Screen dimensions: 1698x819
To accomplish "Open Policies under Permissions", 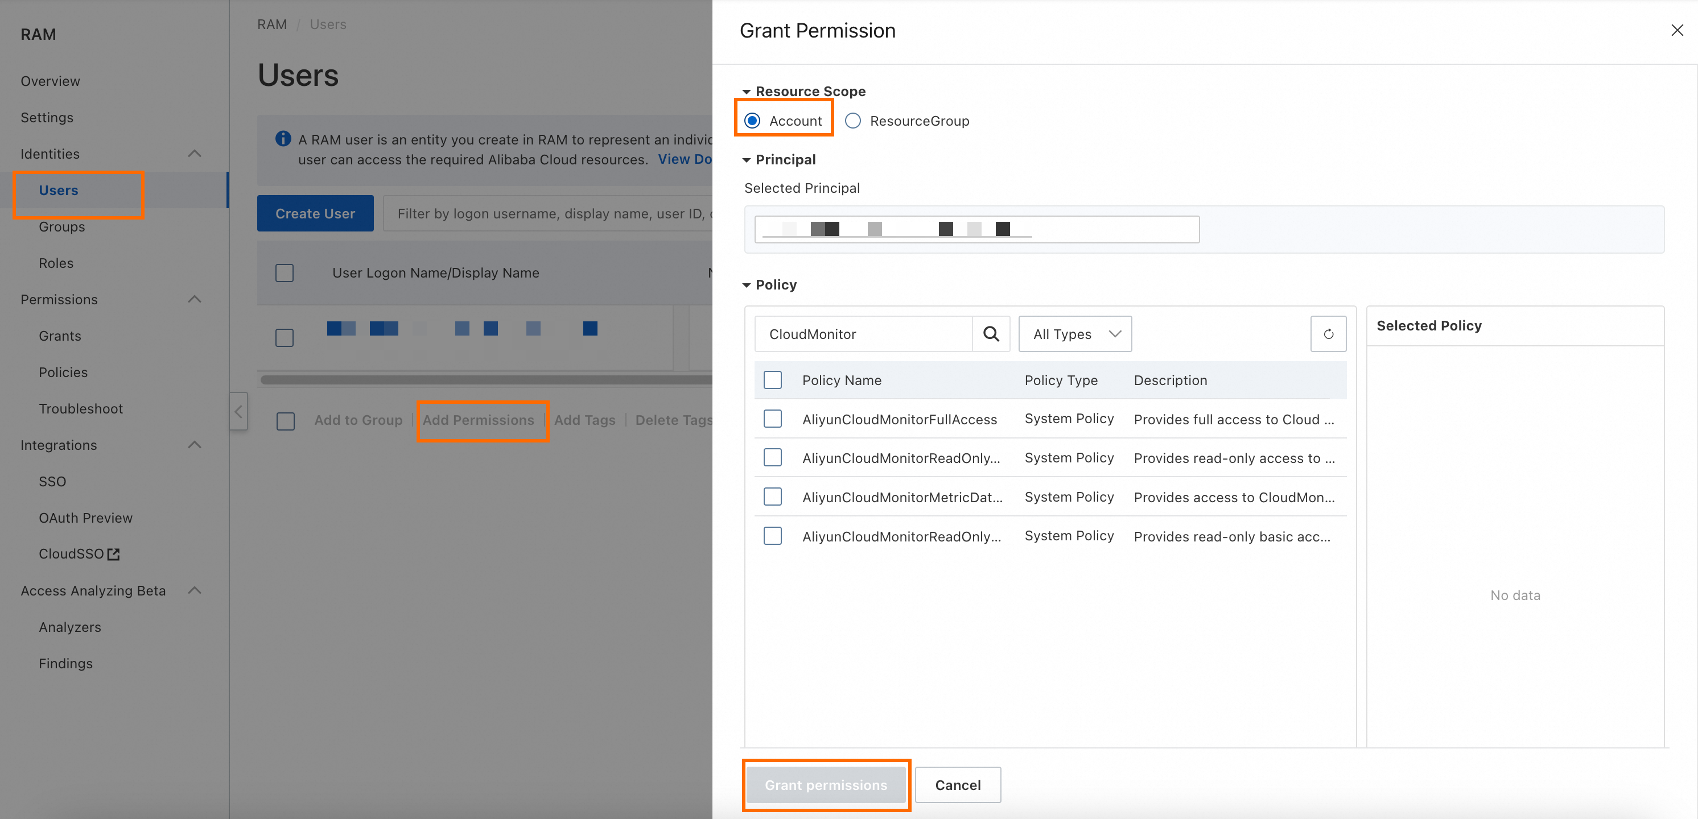I will click(63, 373).
